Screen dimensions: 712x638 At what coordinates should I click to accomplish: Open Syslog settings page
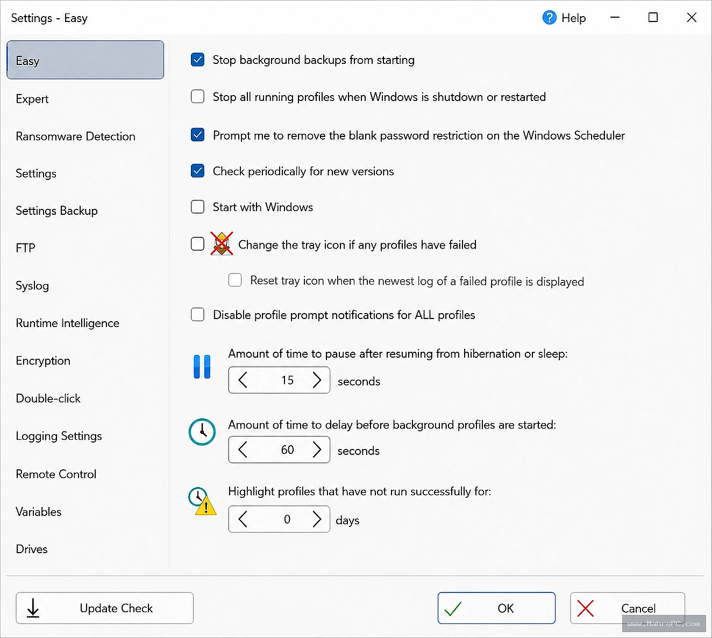click(x=32, y=286)
